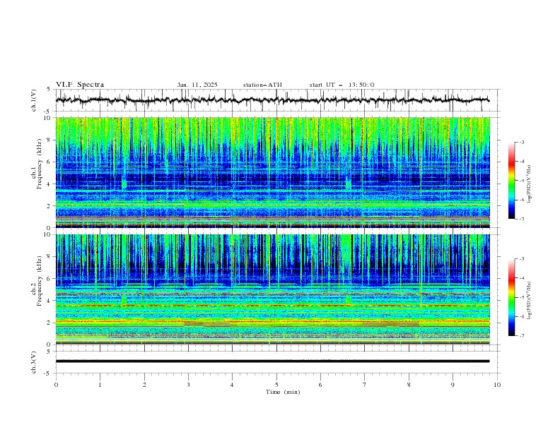The image size is (560, 432).
Task: Click time axis tick label "8"
Action: pyautogui.click(x=409, y=385)
